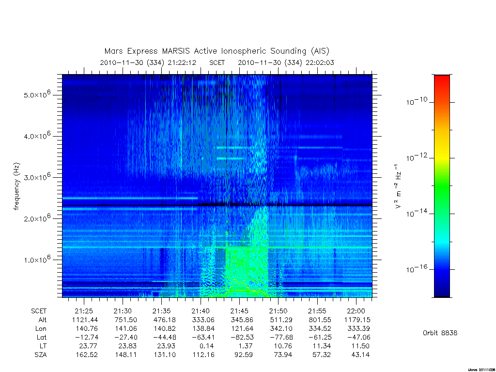Click the altitude value 1121.44

(85, 320)
